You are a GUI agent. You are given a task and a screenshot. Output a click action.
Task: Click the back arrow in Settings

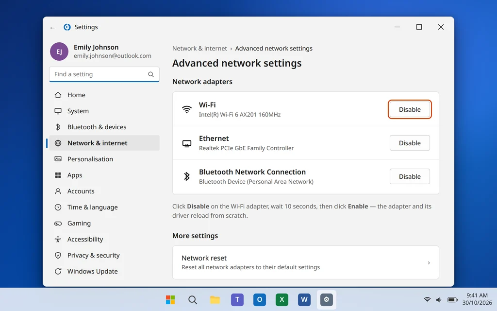pyautogui.click(x=52, y=28)
